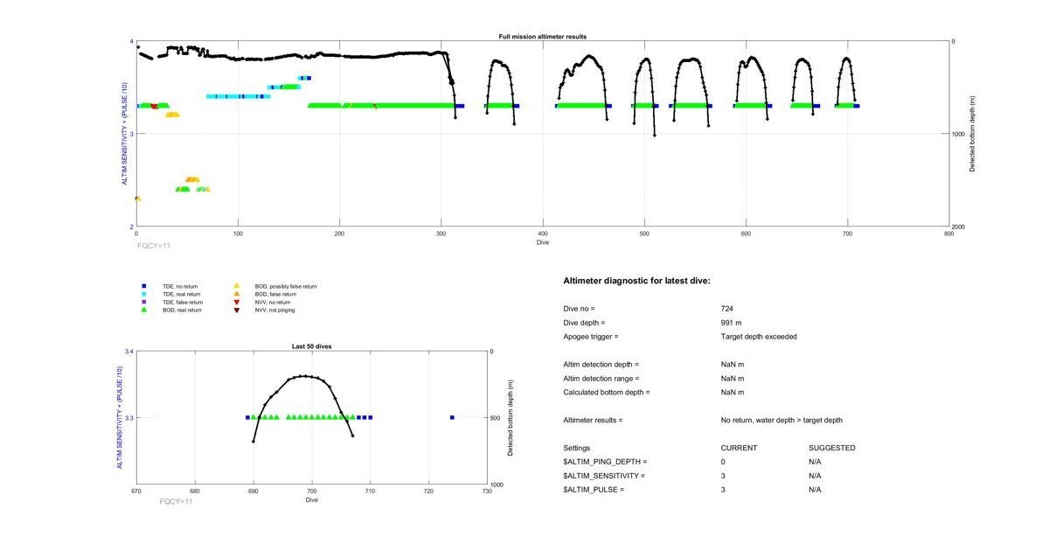Click the 'Altimeter diagnostic for latest dive:' heading
Screen dimensions: 1049x544
(x=637, y=281)
